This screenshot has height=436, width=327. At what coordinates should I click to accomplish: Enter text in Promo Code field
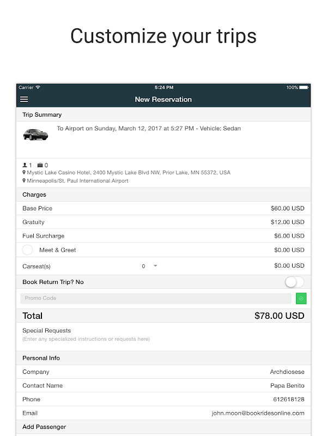coord(156,298)
